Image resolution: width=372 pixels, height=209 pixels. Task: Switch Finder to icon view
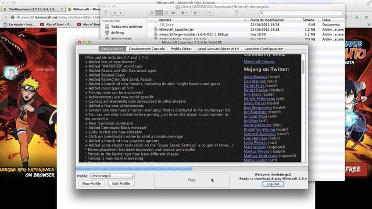tap(152, 13)
